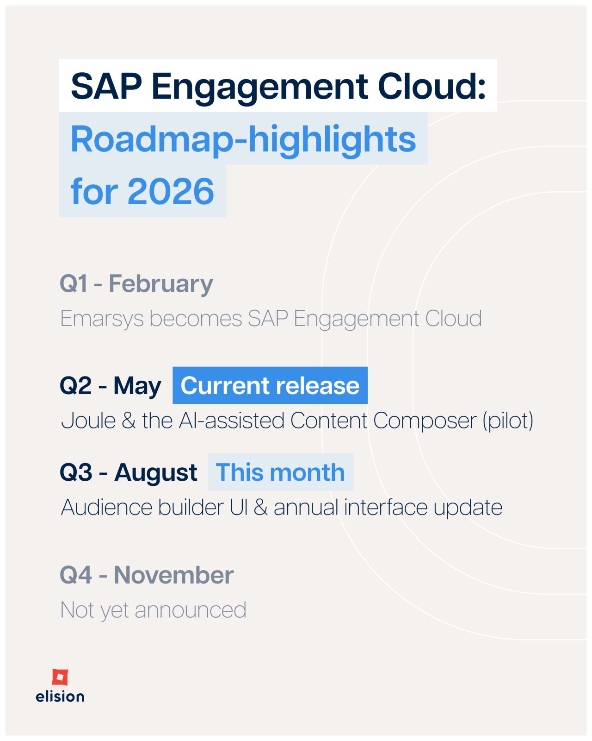This screenshot has width=592, height=741.
Task: Click the Joule & AI-assisted Content Composer line
Action: click(297, 421)
